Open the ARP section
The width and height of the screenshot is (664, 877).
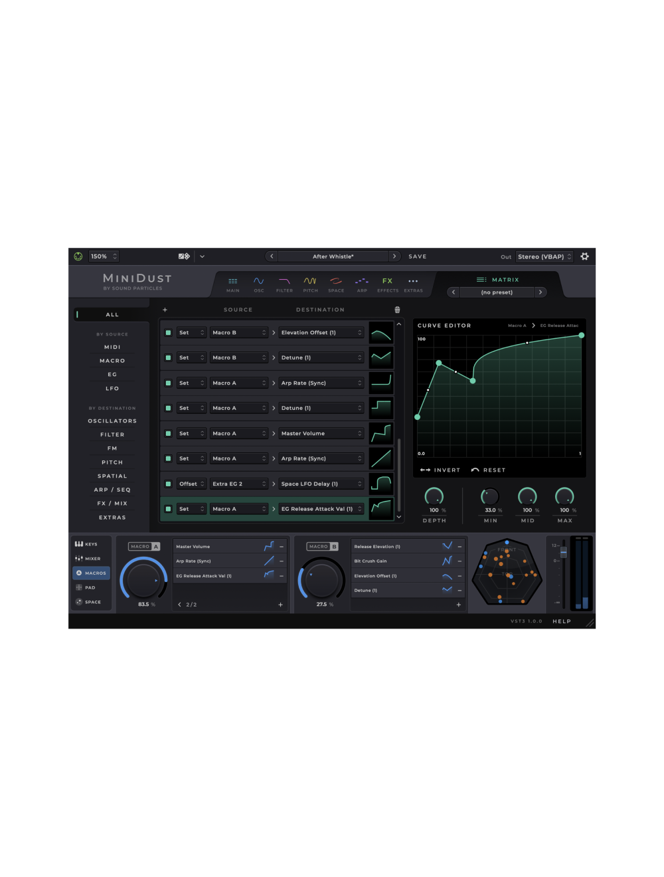tap(362, 284)
